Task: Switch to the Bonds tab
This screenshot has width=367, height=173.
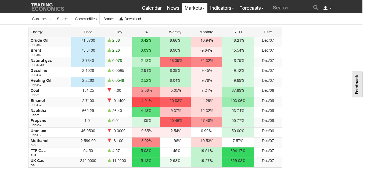Action: pyautogui.click(x=109, y=19)
